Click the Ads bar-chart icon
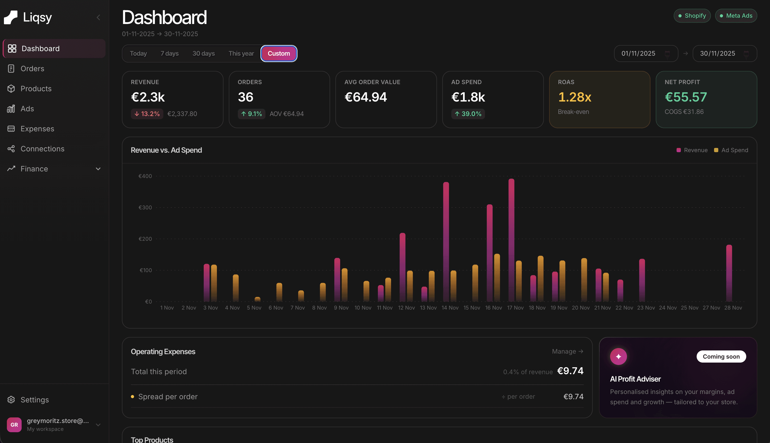 pos(11,109)
